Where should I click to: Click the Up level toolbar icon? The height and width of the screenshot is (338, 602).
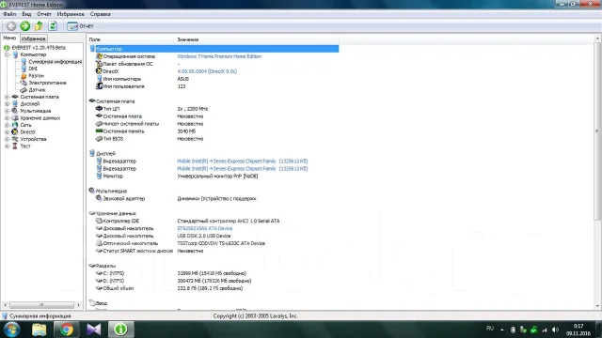39,26
